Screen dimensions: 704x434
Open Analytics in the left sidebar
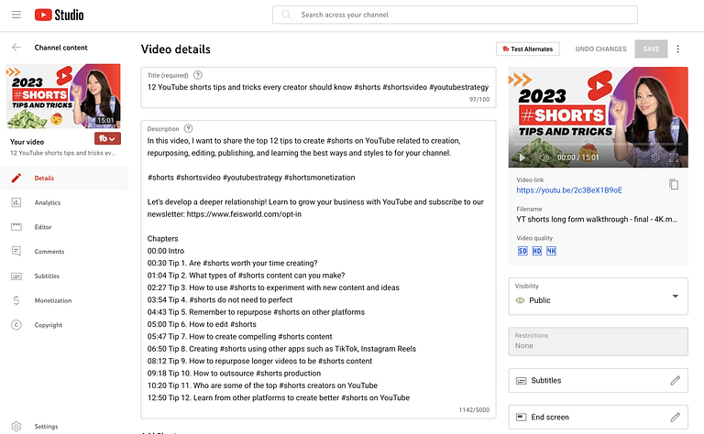click(x=47, y=202)
